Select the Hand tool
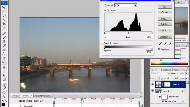 coord(4,92)
